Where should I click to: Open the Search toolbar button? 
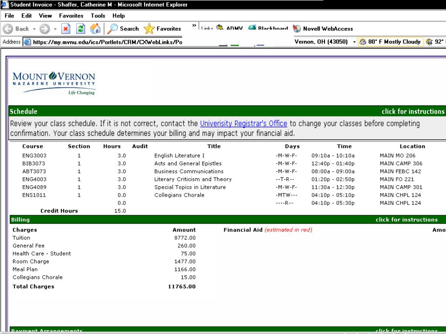click(123, 29)
